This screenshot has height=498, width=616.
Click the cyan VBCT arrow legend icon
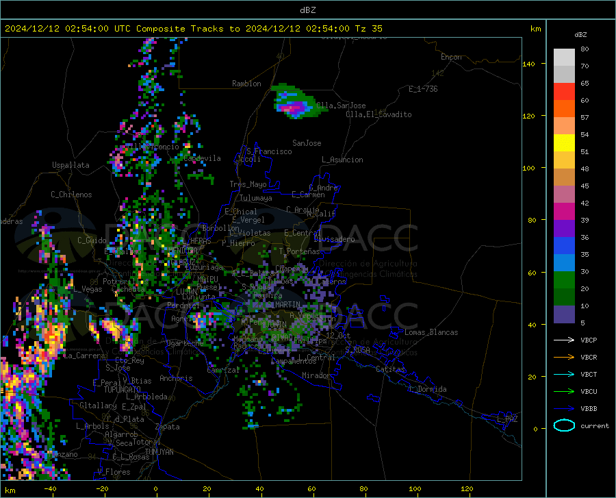pos(564,374)
